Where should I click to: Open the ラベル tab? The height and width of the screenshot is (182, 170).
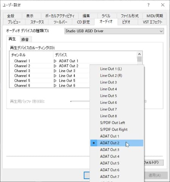point(106,16)
